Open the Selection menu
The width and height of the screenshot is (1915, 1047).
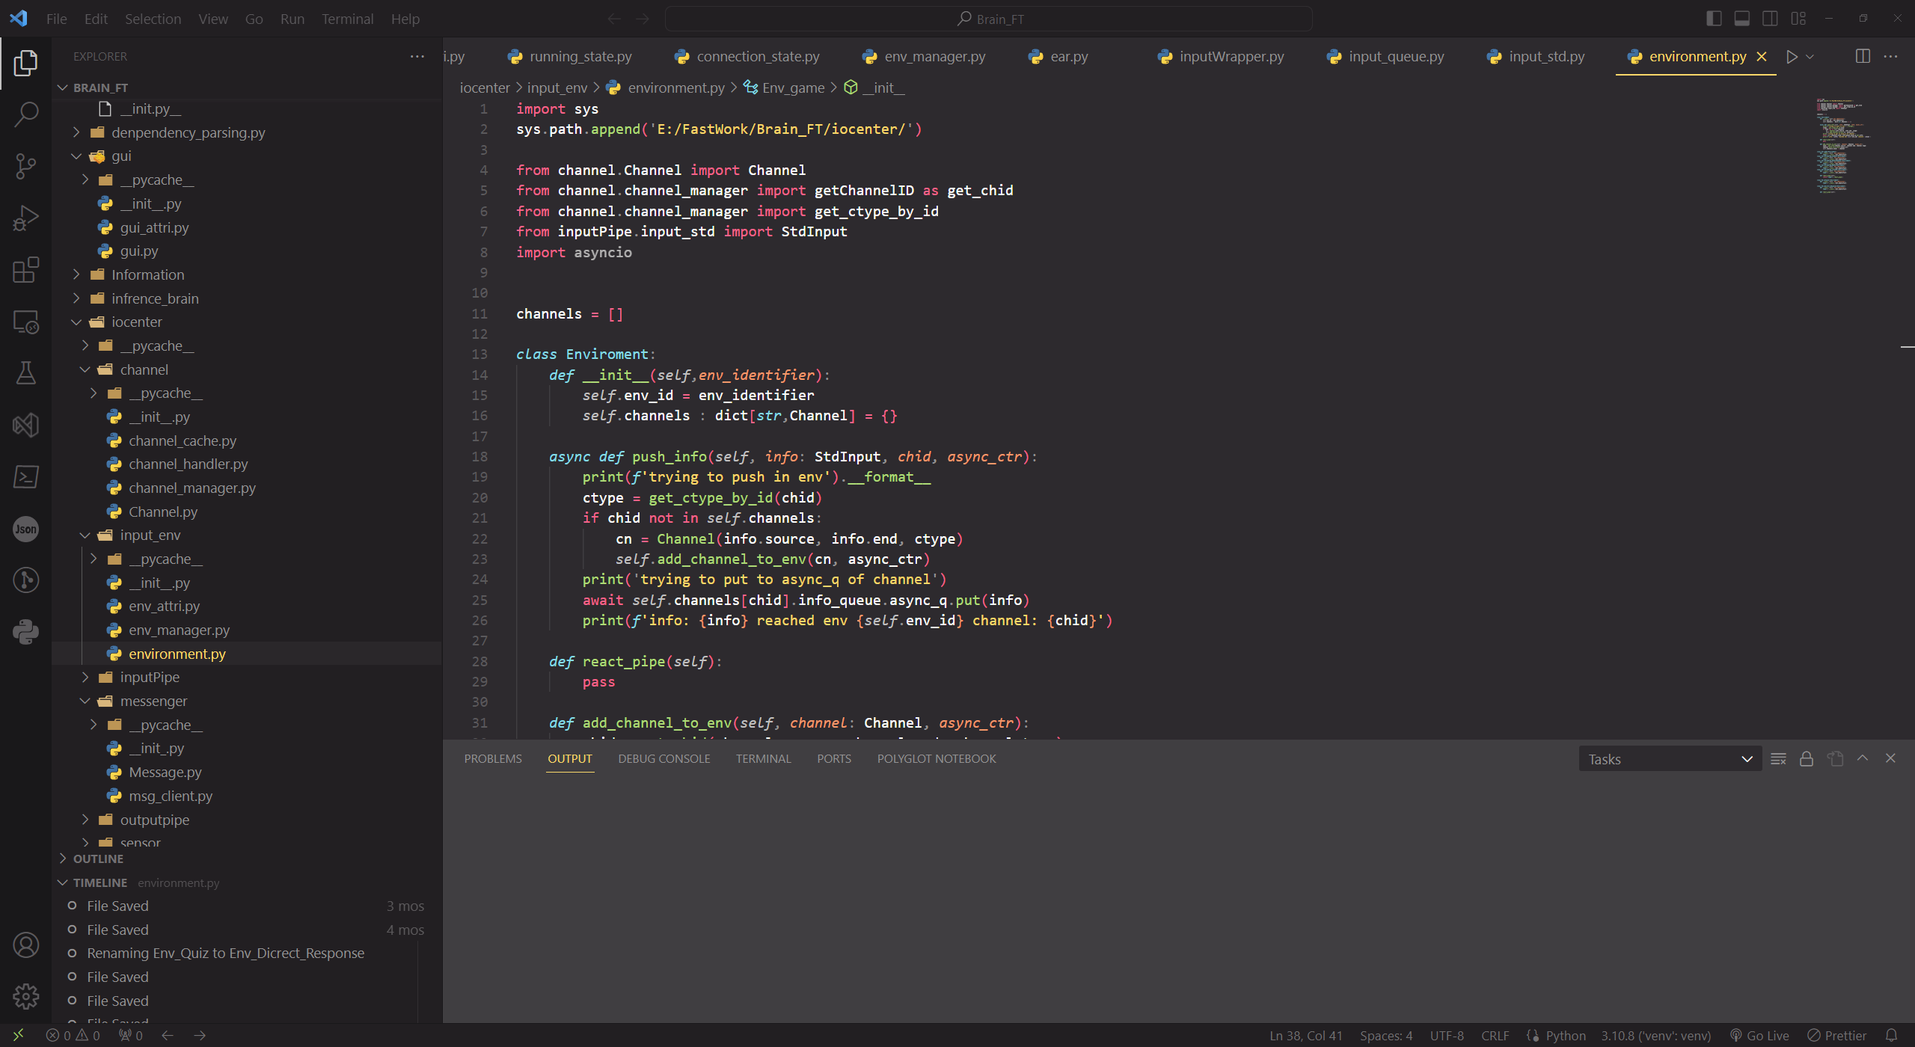point(153,19)
